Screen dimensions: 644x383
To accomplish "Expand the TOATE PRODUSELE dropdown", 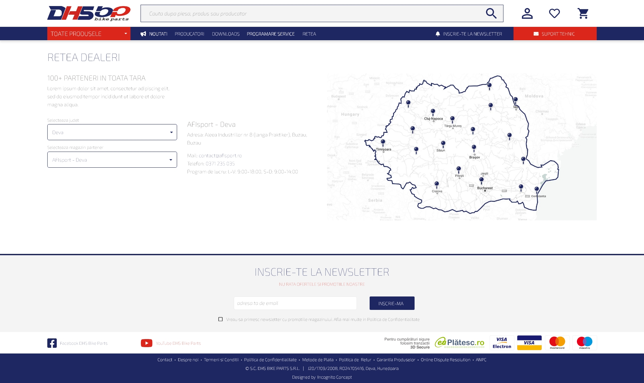I will [x=89, y=34].
